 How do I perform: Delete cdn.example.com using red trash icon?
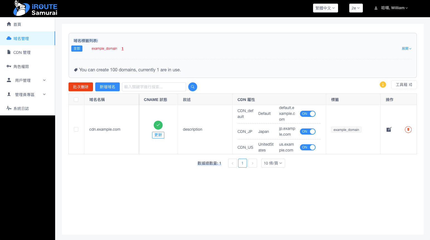[x=408, y=130]
